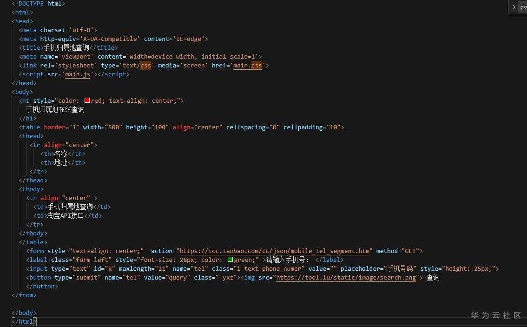Viewport: 527px width, 327px height.
Task: Click the button text 查询
Action: tap(433, 277)
